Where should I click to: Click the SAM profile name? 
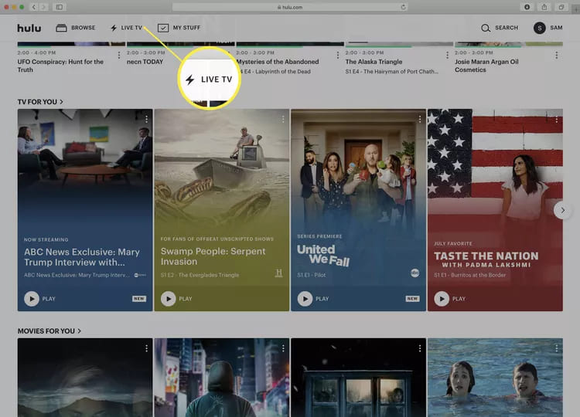click(x=556, y=28)
